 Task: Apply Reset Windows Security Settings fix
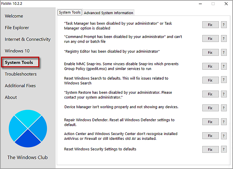pyautogui.click(x=210, y=149)
